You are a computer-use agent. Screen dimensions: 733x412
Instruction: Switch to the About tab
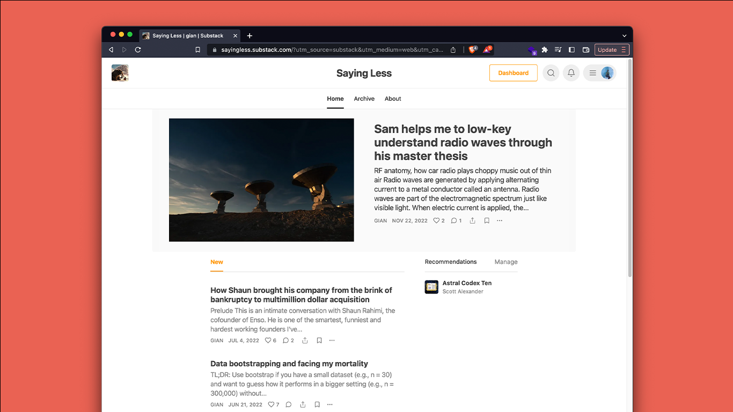(393, 99)
